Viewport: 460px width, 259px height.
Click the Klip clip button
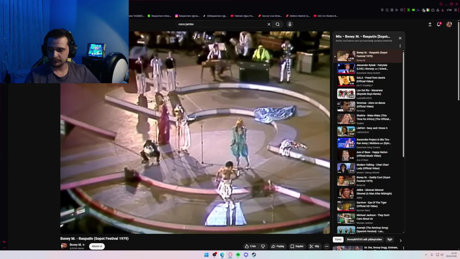coord(314,246)
